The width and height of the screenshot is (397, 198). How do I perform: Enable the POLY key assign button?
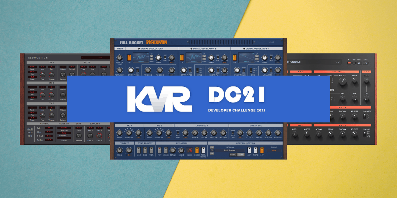pos(159,150)
